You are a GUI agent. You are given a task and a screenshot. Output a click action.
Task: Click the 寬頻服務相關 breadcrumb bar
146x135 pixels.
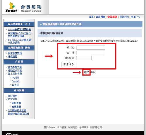(90, 24)
